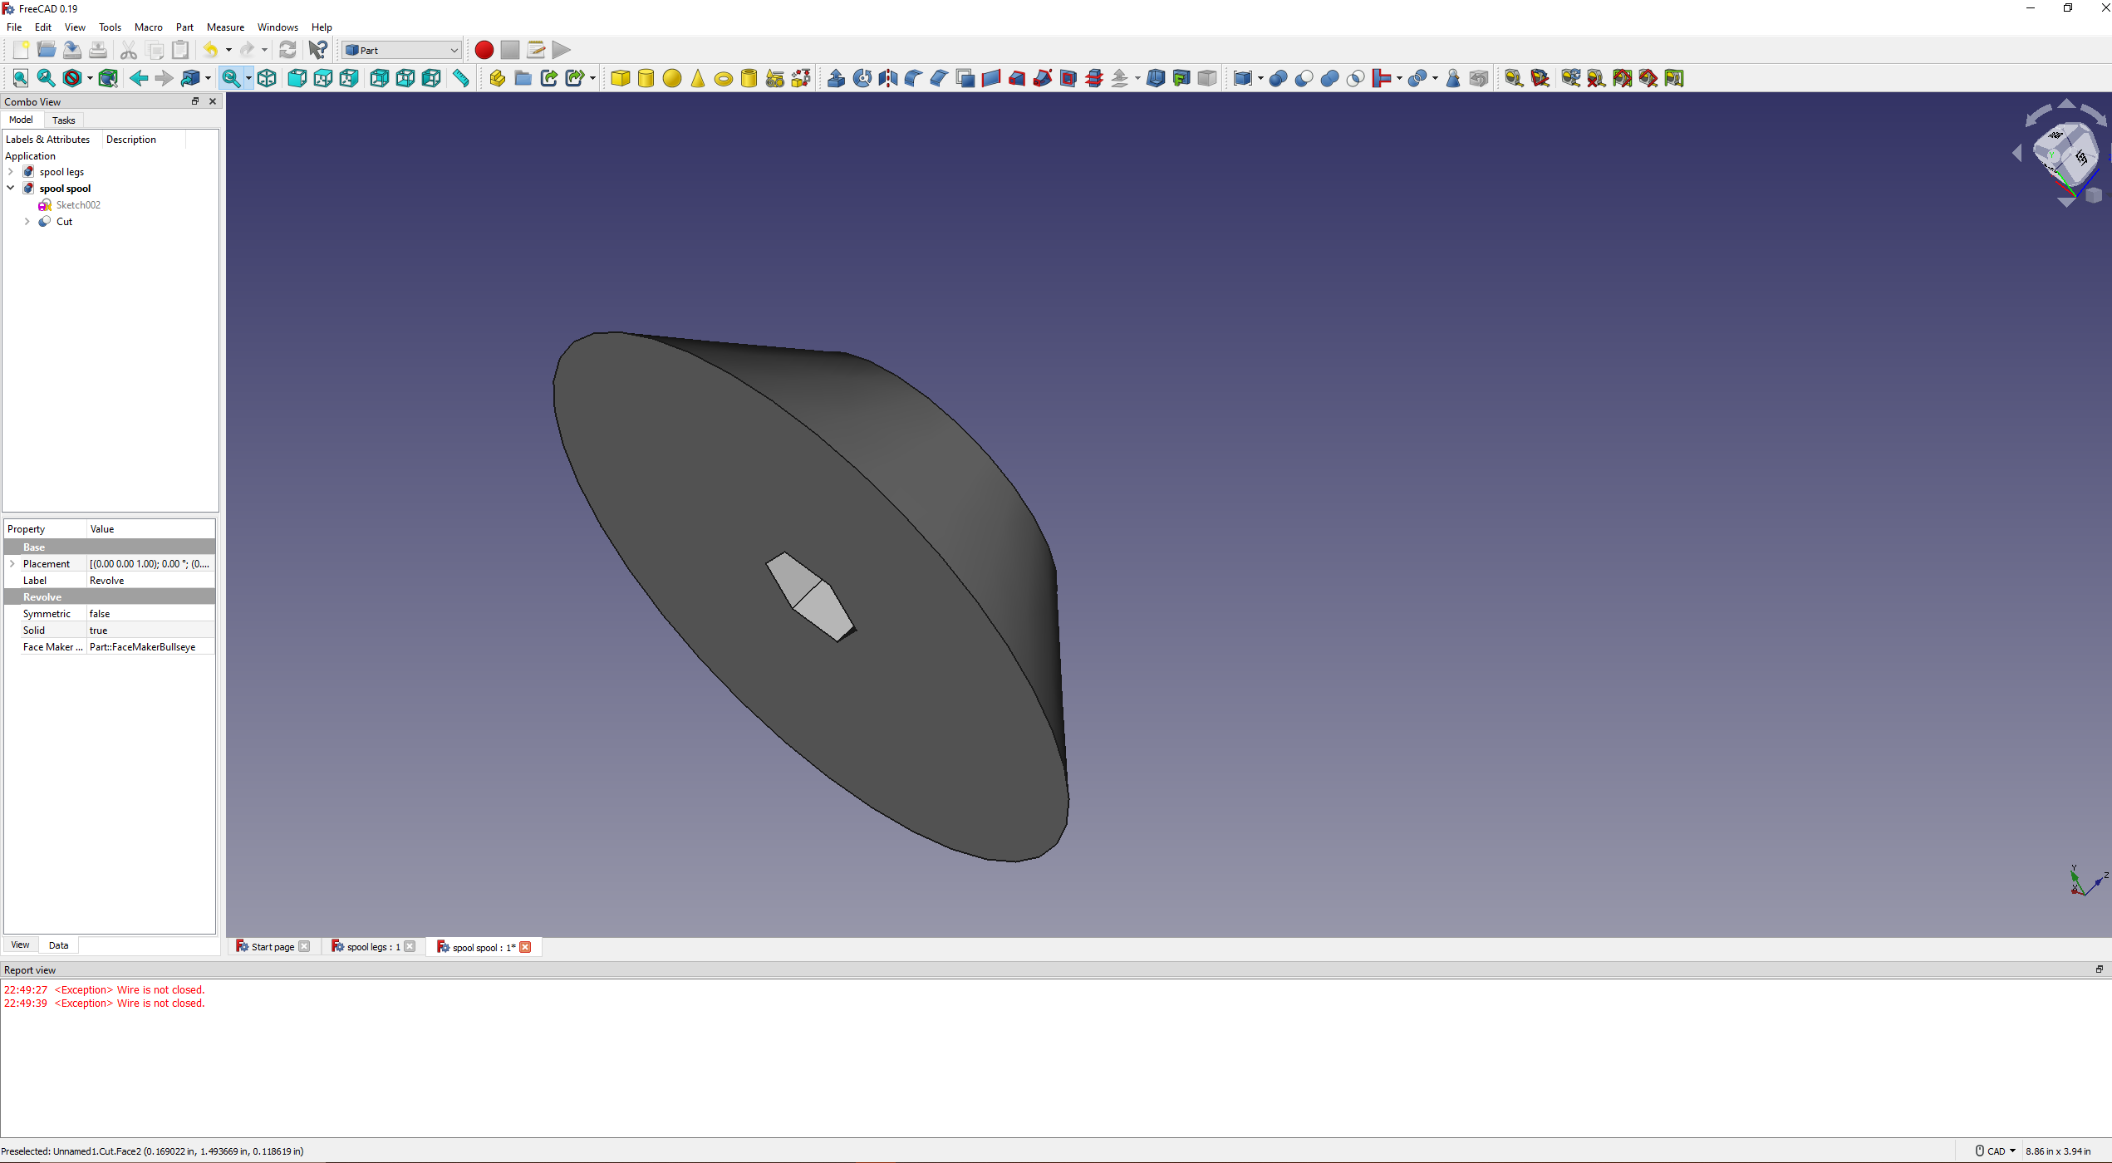
Task: Open the Macro menu
Action: coord(148,27)
